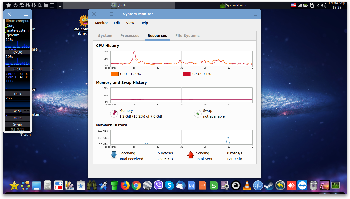Viewport: 350px width, 199px height.
Task: Open the Monitor menu
Action: coord(101,23)
